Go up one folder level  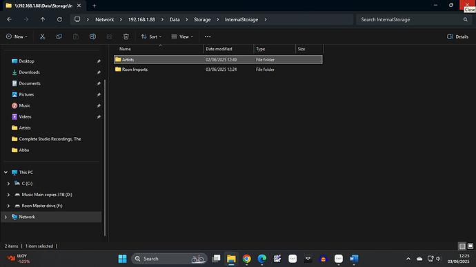[x=43, y=19]
